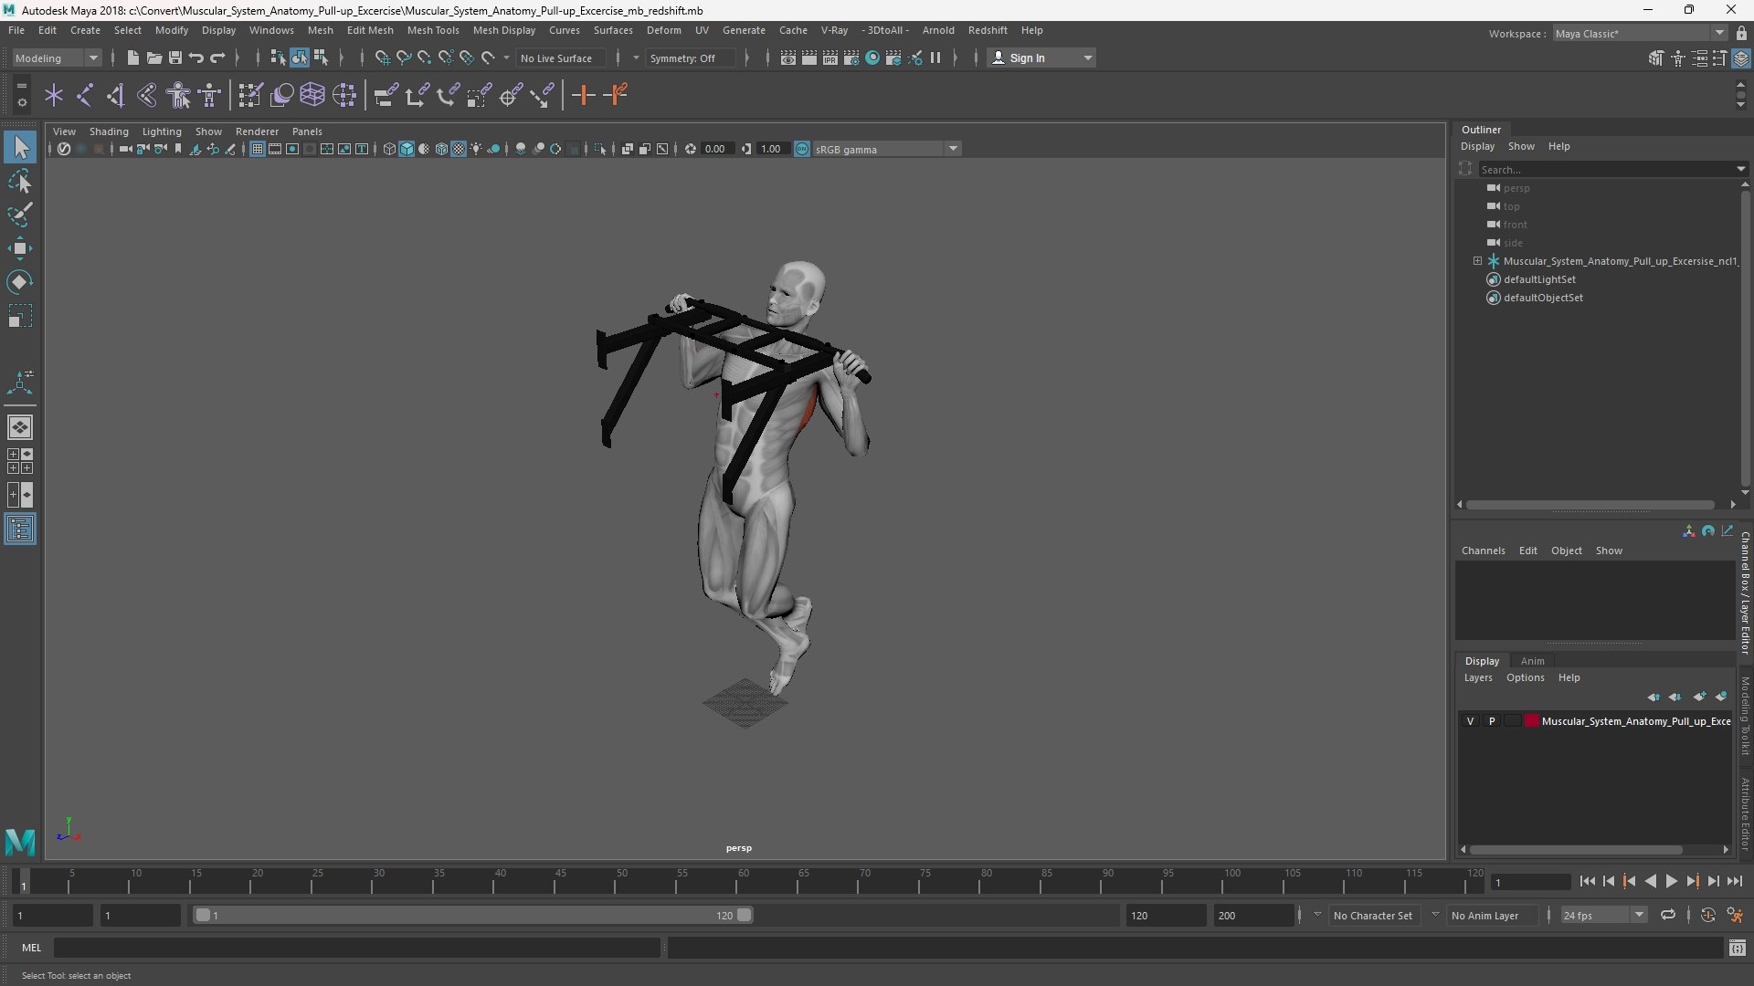Click the Snap to curves icon
The height and width of the screenshot is (986, 1754).
(403, 58)
